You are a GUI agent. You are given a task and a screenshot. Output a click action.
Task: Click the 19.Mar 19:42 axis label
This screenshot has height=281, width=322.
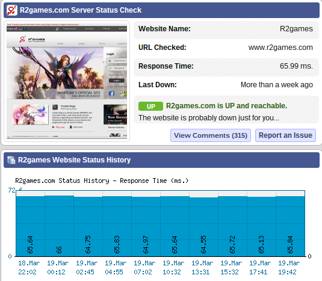(x=289, y=268)
